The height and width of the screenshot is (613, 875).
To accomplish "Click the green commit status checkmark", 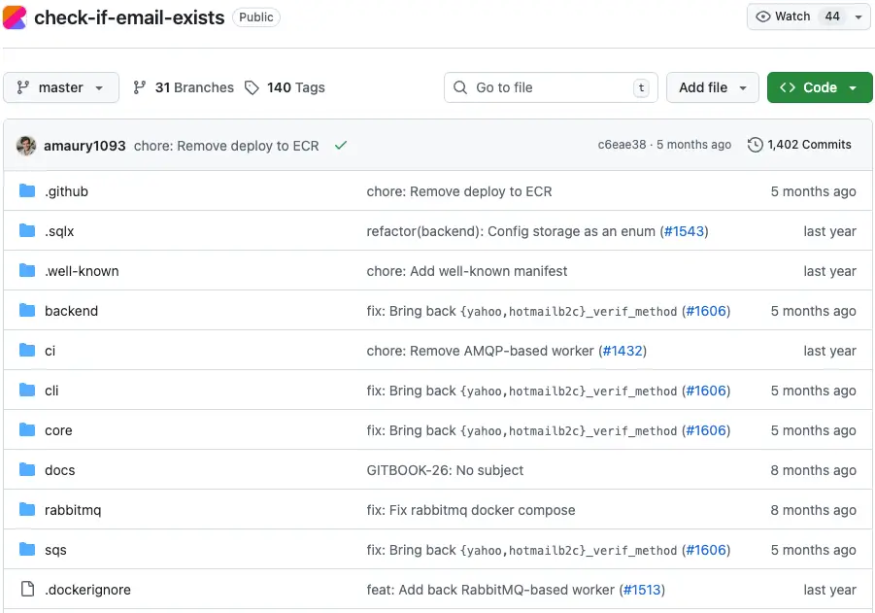I will (x=341, y=146).
